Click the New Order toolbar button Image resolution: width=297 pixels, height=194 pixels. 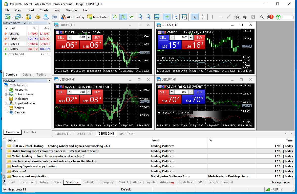[x=97, y=17]
